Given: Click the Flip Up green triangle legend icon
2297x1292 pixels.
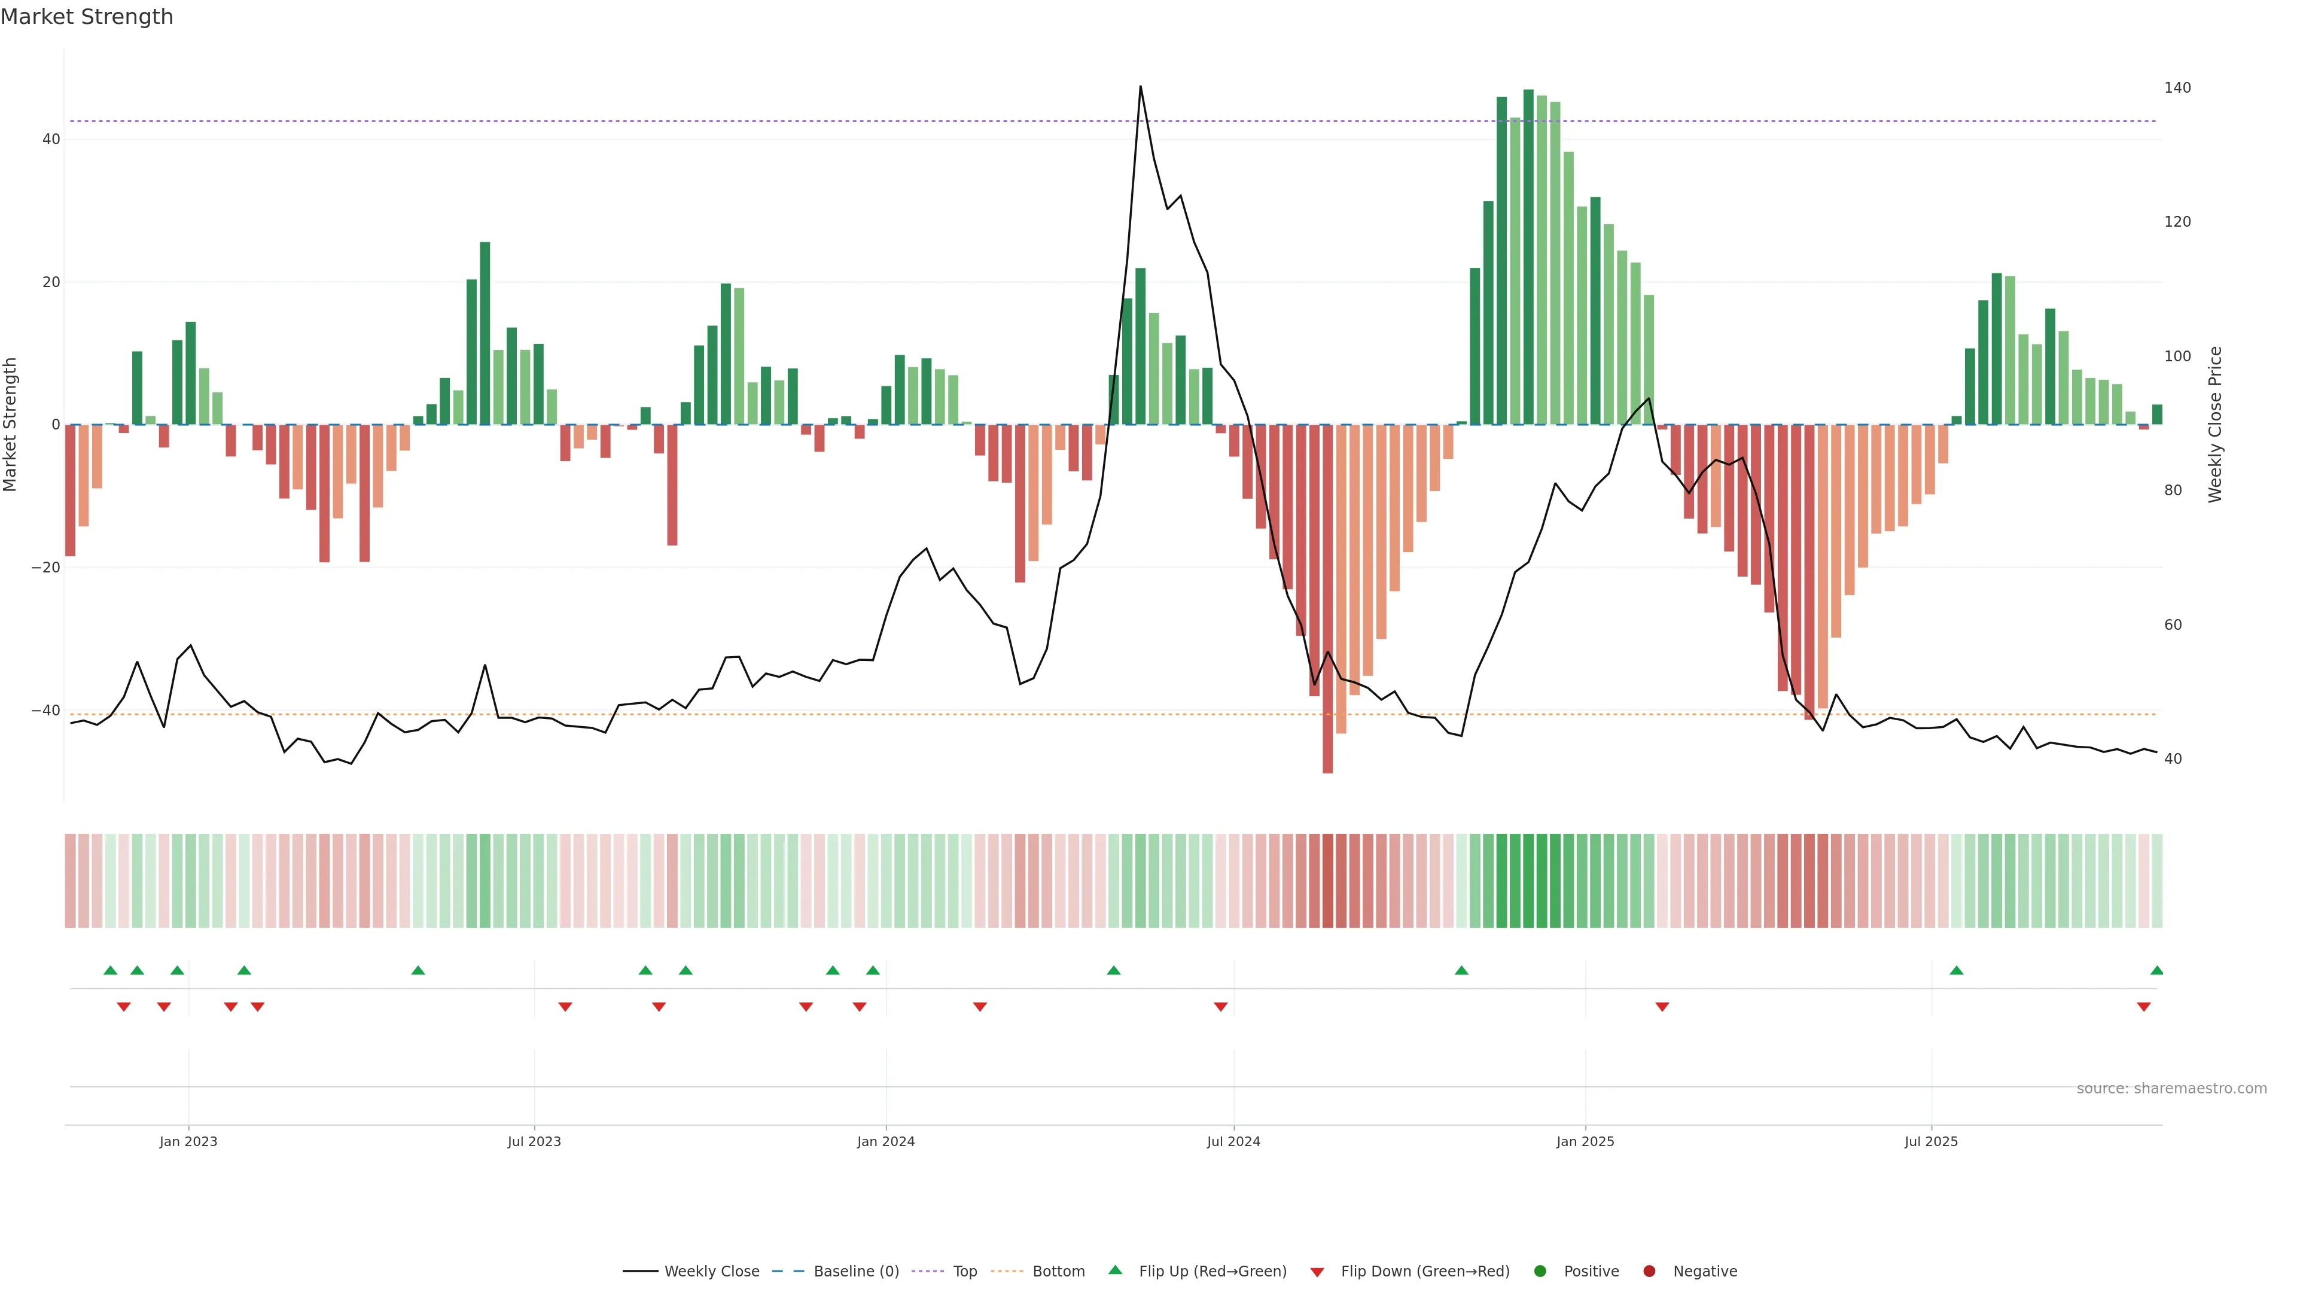Looking at the screenshot, I should point(1114,1270).
